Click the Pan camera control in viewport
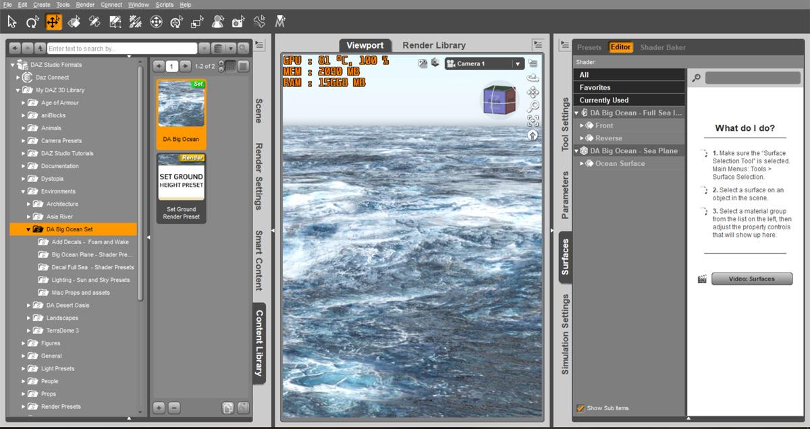This screenshot has height=429, width=810. 533,92
